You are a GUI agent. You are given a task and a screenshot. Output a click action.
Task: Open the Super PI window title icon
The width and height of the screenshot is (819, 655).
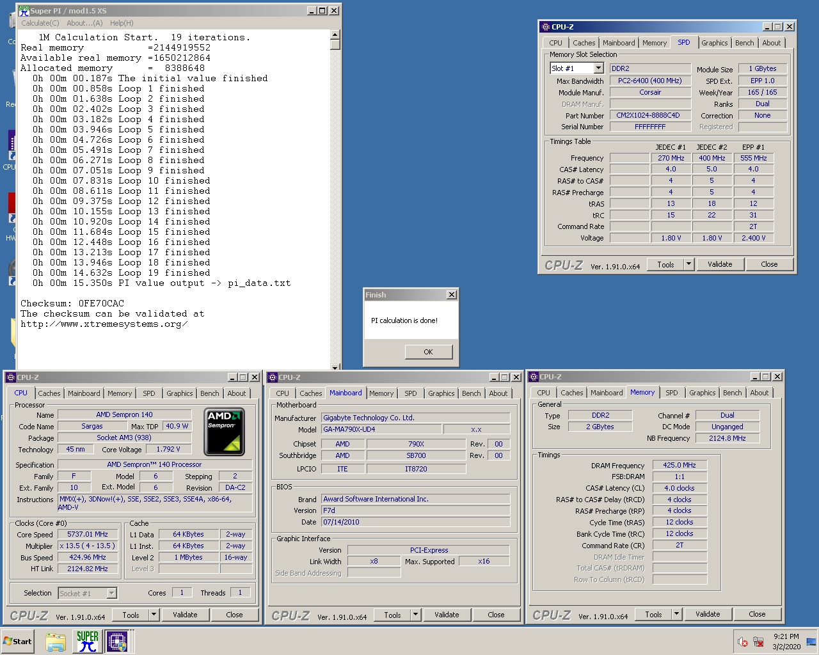[x=24, y=10]
